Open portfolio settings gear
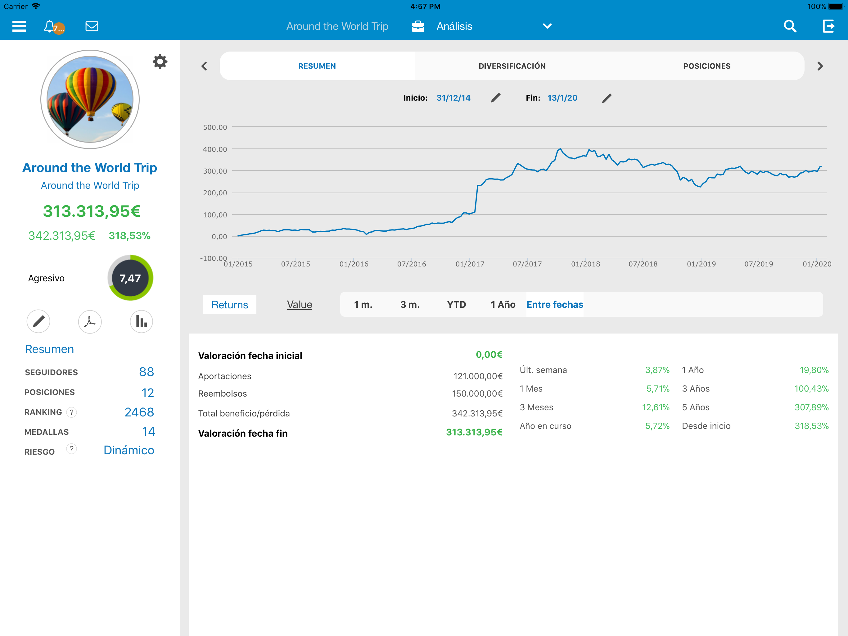Viewport: 848px width, 636px height. coord(160,61)
